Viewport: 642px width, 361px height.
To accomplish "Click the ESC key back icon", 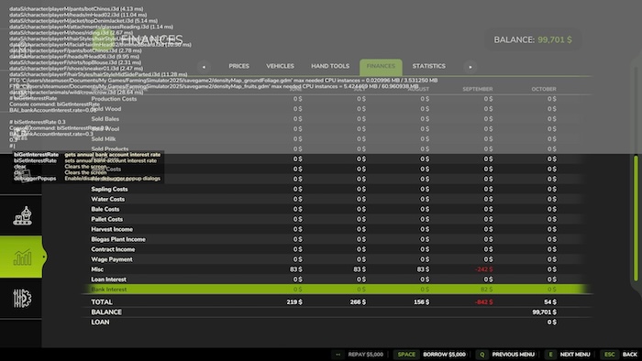I will point(609,355).
